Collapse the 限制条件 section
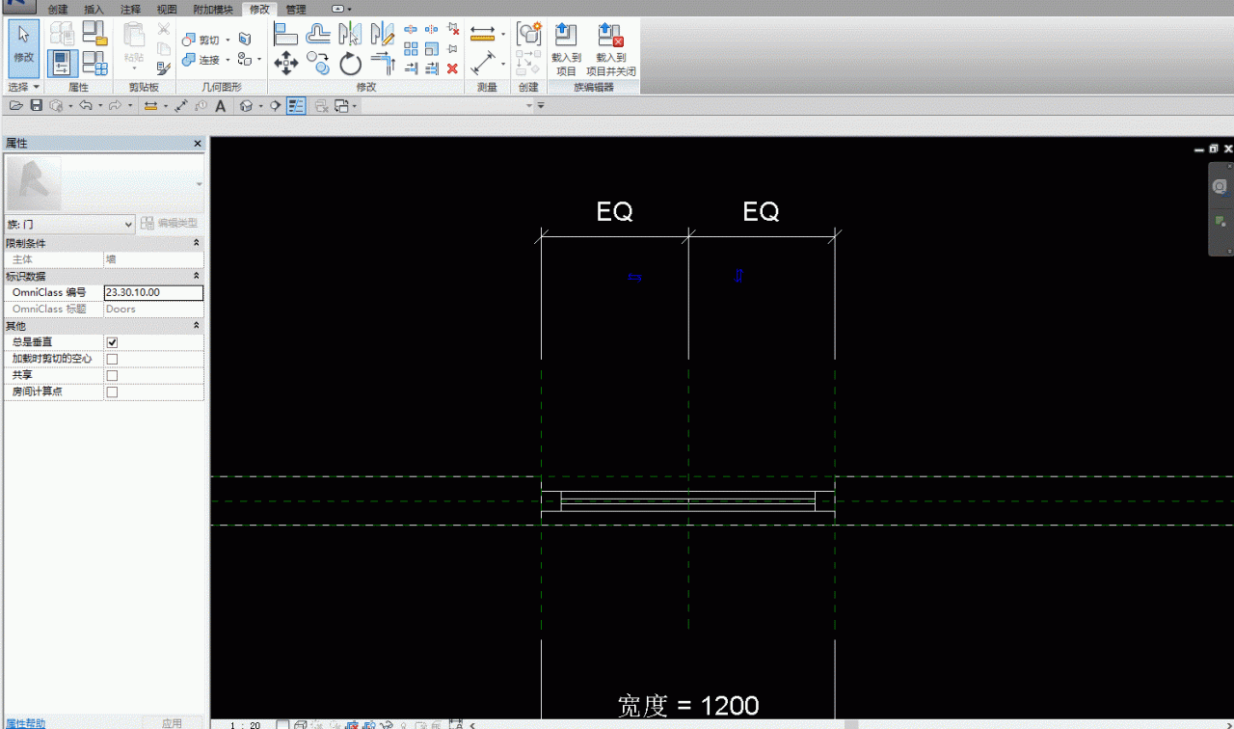1234x729 pixels. tap(197, 243)
